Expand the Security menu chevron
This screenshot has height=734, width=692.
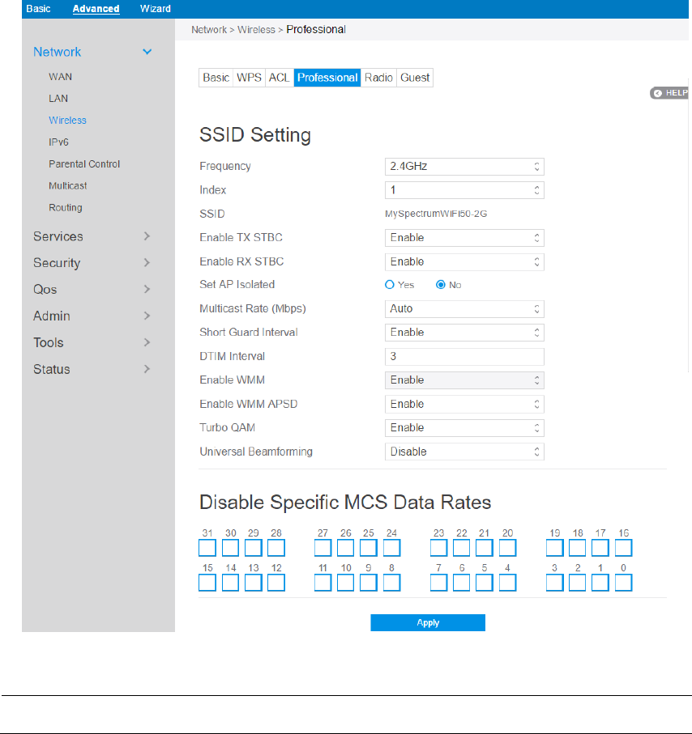(147, 262)
